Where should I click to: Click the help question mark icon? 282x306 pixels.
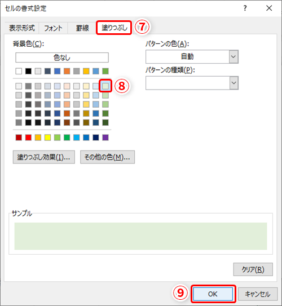click(245, 8)
